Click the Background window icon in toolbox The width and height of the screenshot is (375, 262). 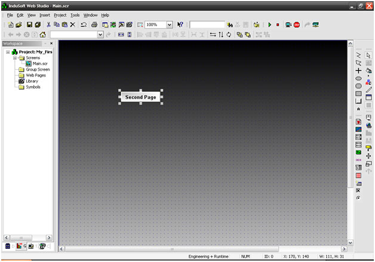(x=368, y=98)
